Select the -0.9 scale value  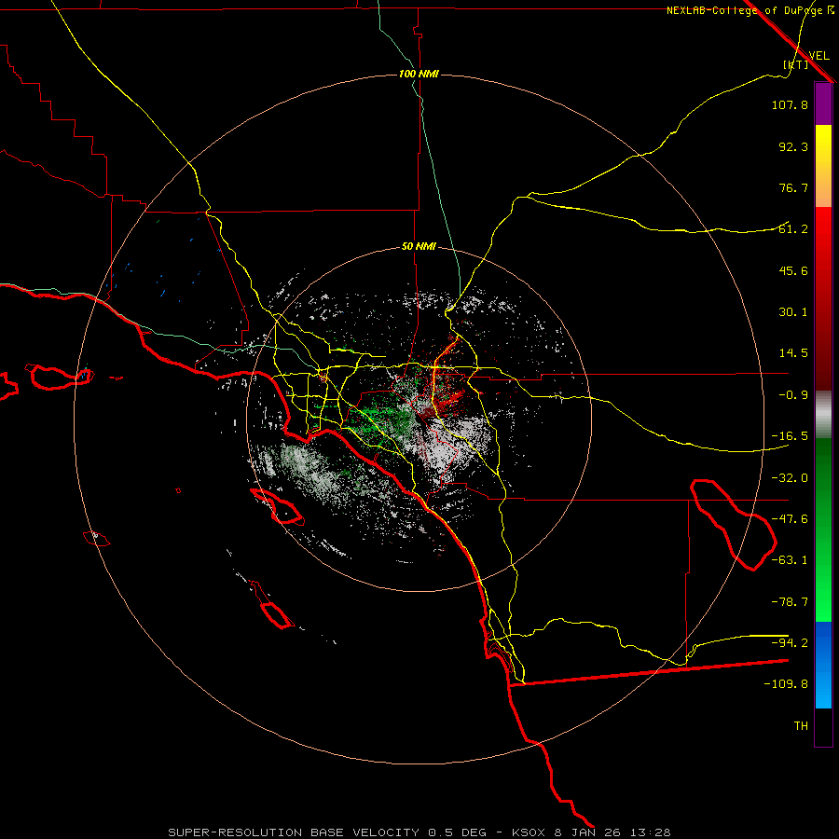point(793,395)
